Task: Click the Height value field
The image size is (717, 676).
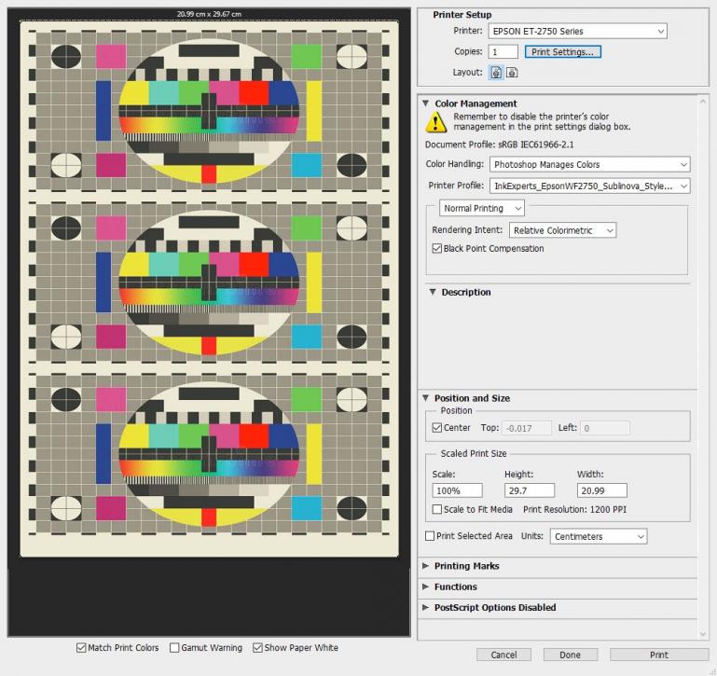Action: (530, 490)
